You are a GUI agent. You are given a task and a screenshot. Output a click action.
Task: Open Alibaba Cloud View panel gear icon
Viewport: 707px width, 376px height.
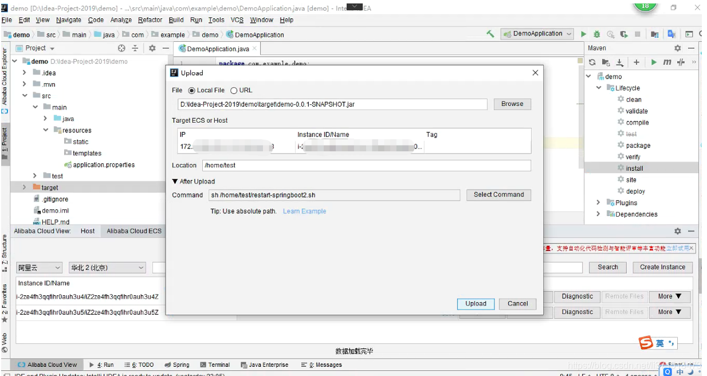(678, 231)
